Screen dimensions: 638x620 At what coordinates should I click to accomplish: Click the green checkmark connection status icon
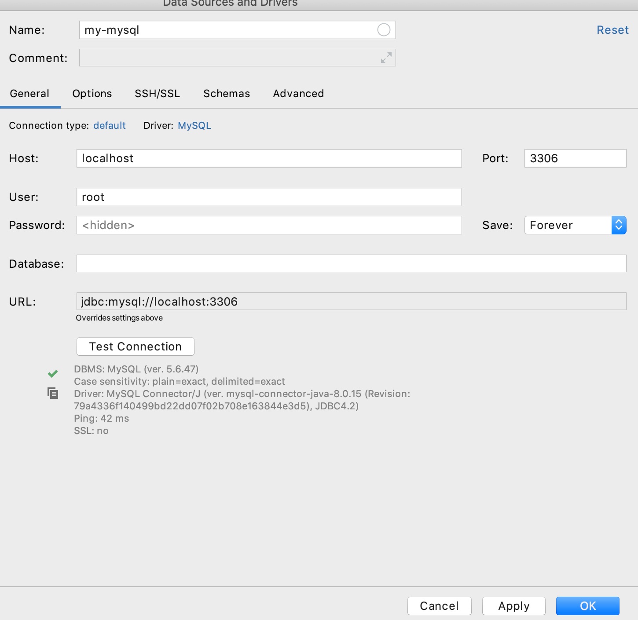53,374
